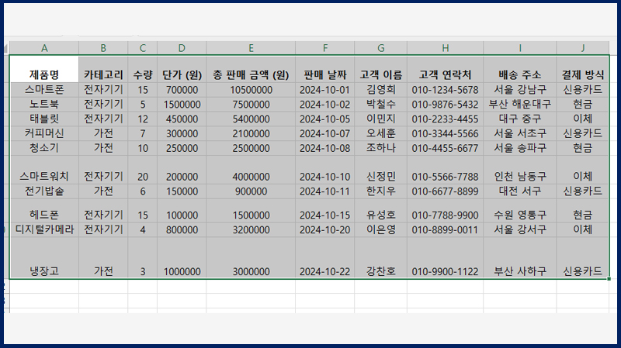This screenshot has height=348, width=621.
Task: Select customer name 박철수
Action: click(380, 105)
